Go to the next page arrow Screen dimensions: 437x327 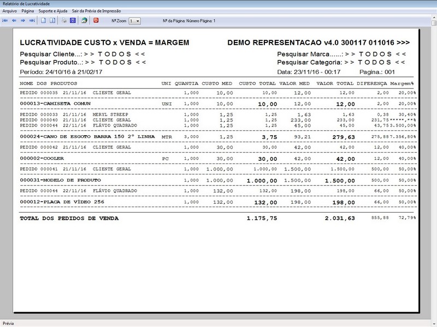[x=23, y=21]
